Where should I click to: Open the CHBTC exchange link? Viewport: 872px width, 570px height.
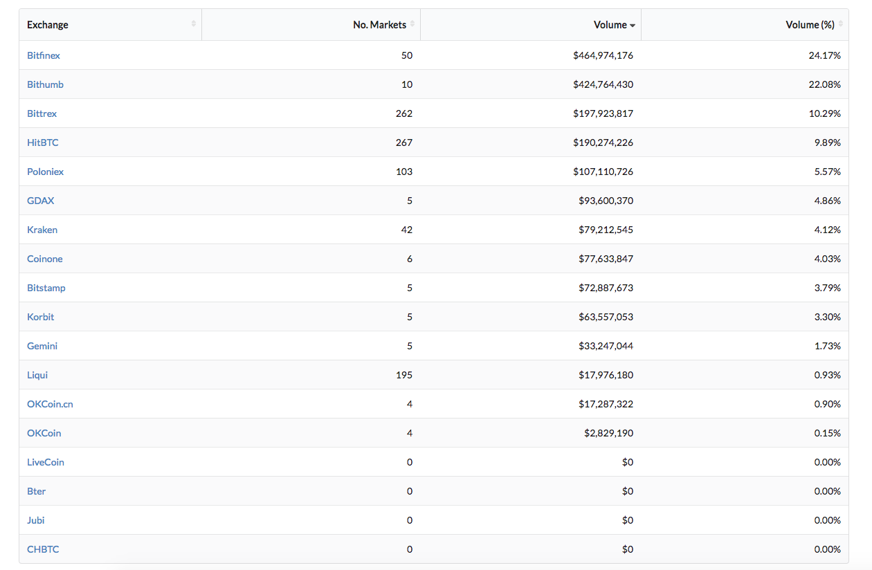(x=43, y=549)
